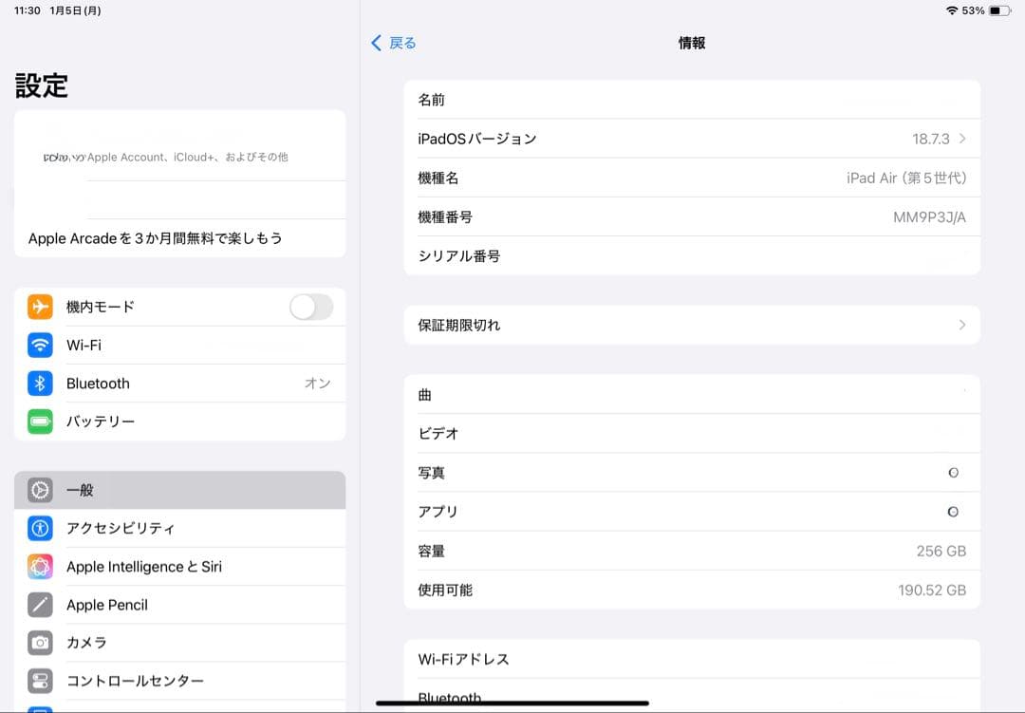The height and width of the screenshot is (713, 1025).
Task: Tap the 53% battery indicator
Action: pyautogui.click(x=971, y=11)
